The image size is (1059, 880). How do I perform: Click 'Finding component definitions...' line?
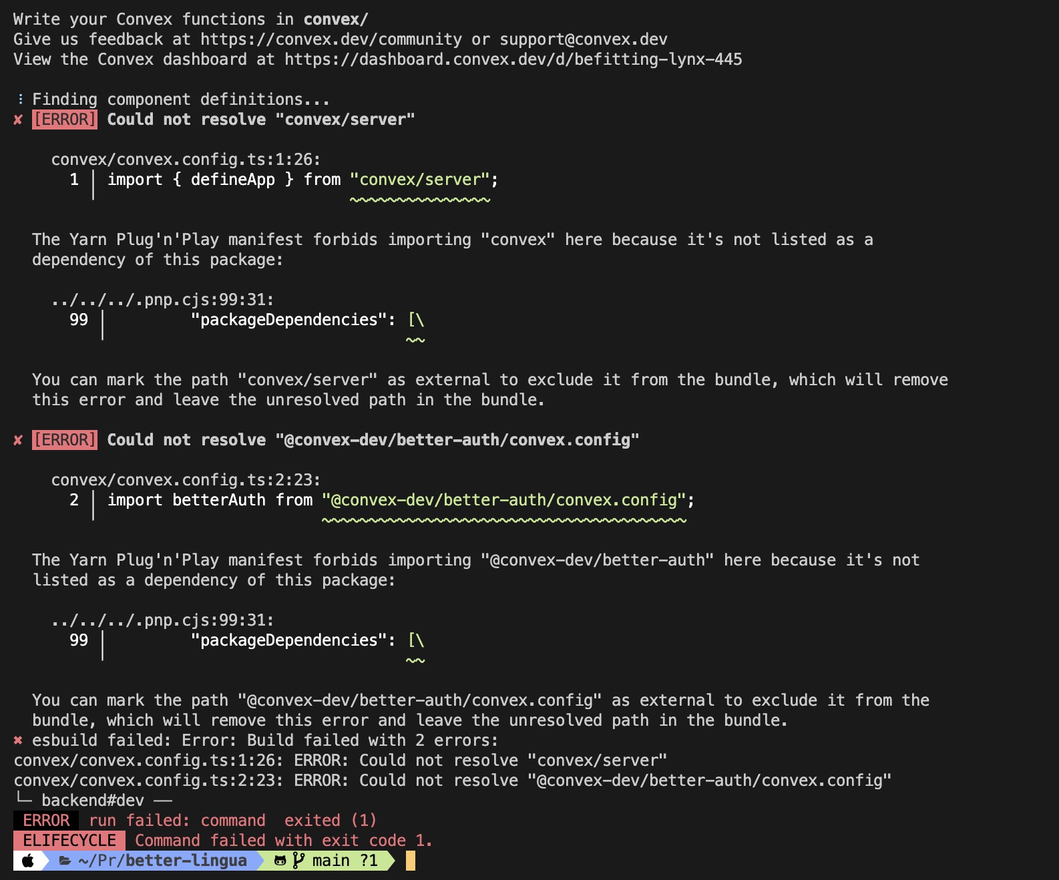pos(181,99)
